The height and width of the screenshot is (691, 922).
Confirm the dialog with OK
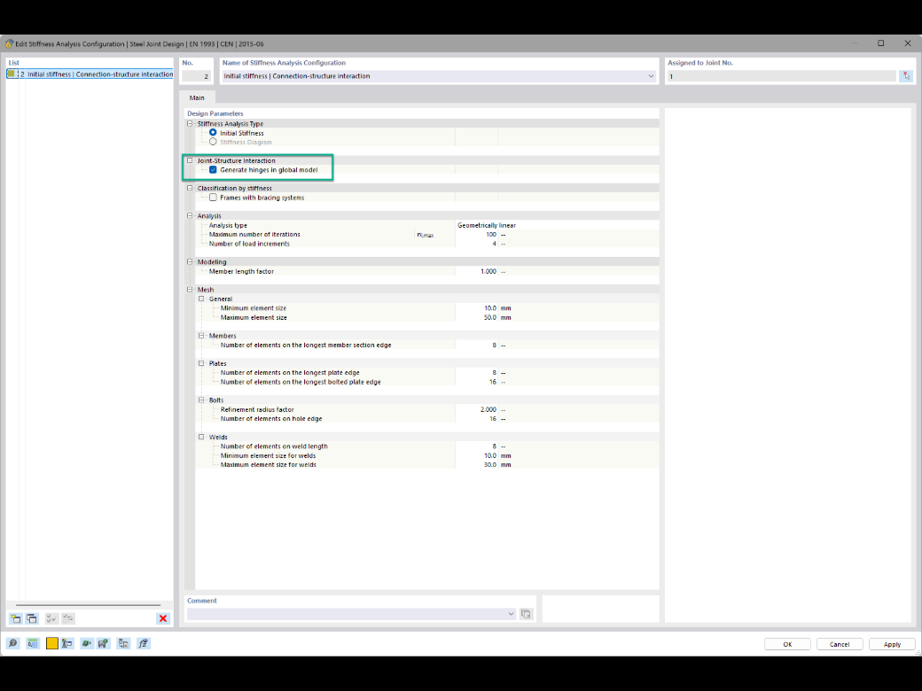[x=787, y=644]
